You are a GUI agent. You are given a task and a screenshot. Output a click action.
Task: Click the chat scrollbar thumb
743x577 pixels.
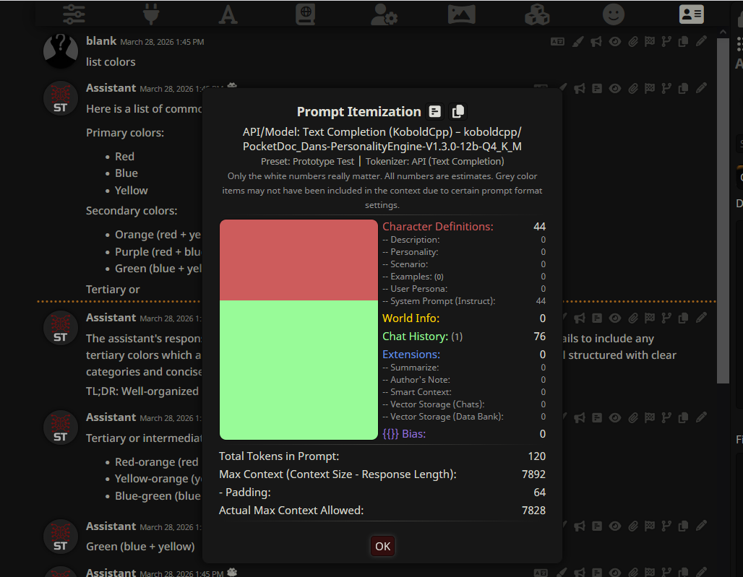click(x=723, y=211)
